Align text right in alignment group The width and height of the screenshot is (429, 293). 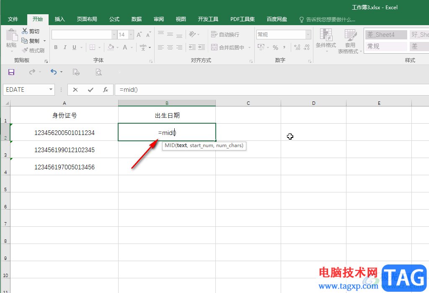tap(179, 47)
